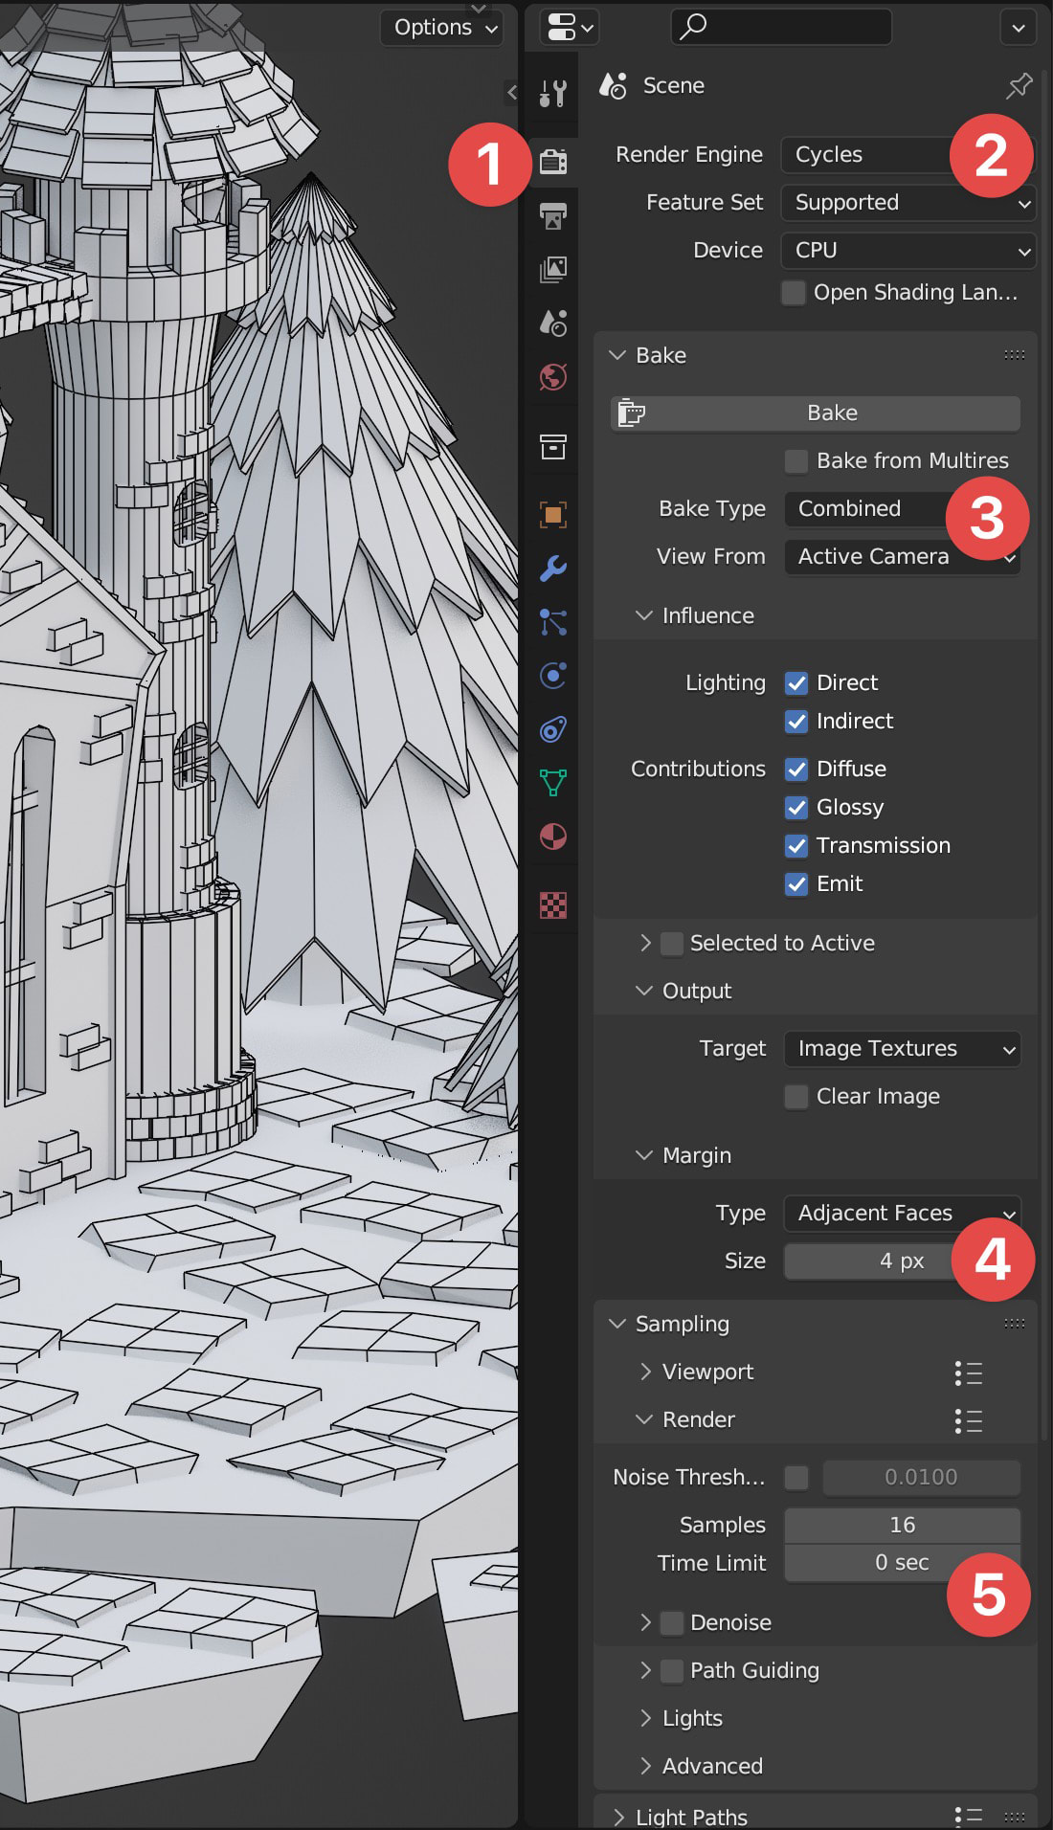Screen dimensions: 1053x1830
Task: Collapse the Render sampling subpanel
Action: [644, 1419]
